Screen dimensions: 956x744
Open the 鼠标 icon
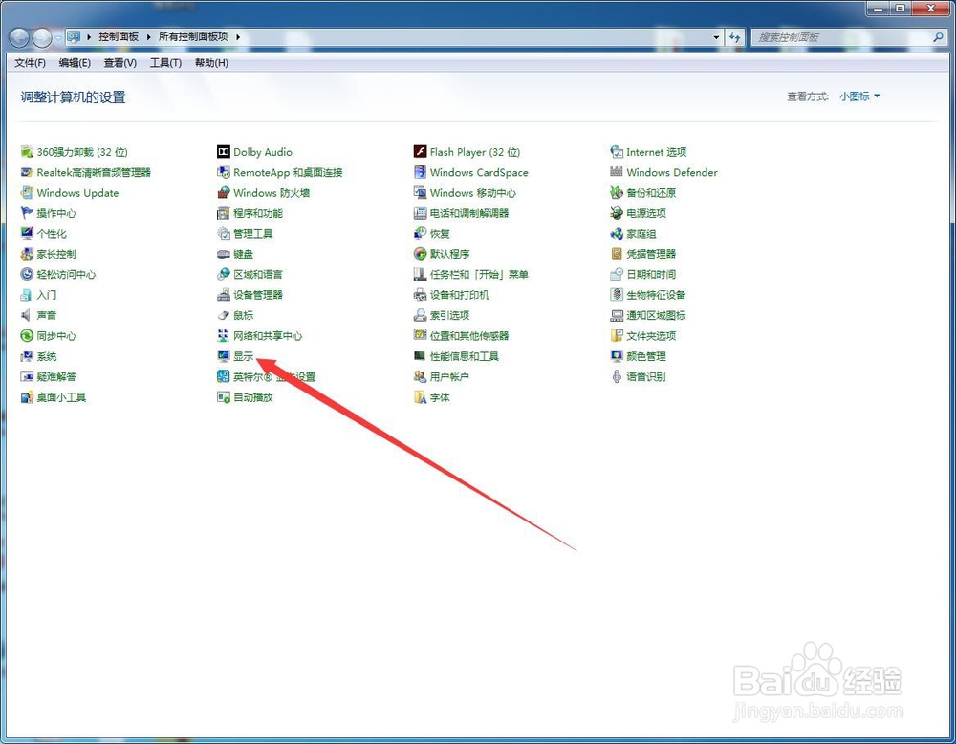pos(223,315)
